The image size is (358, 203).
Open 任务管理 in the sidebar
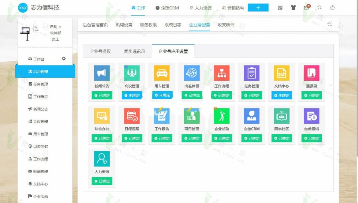click(38, 84)
